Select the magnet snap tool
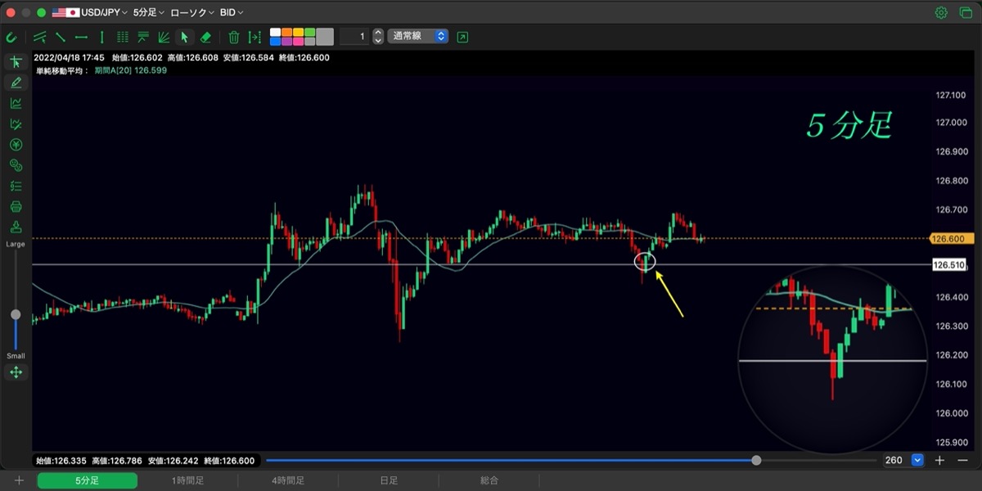982x491 pixels. [x=11, y=37]
